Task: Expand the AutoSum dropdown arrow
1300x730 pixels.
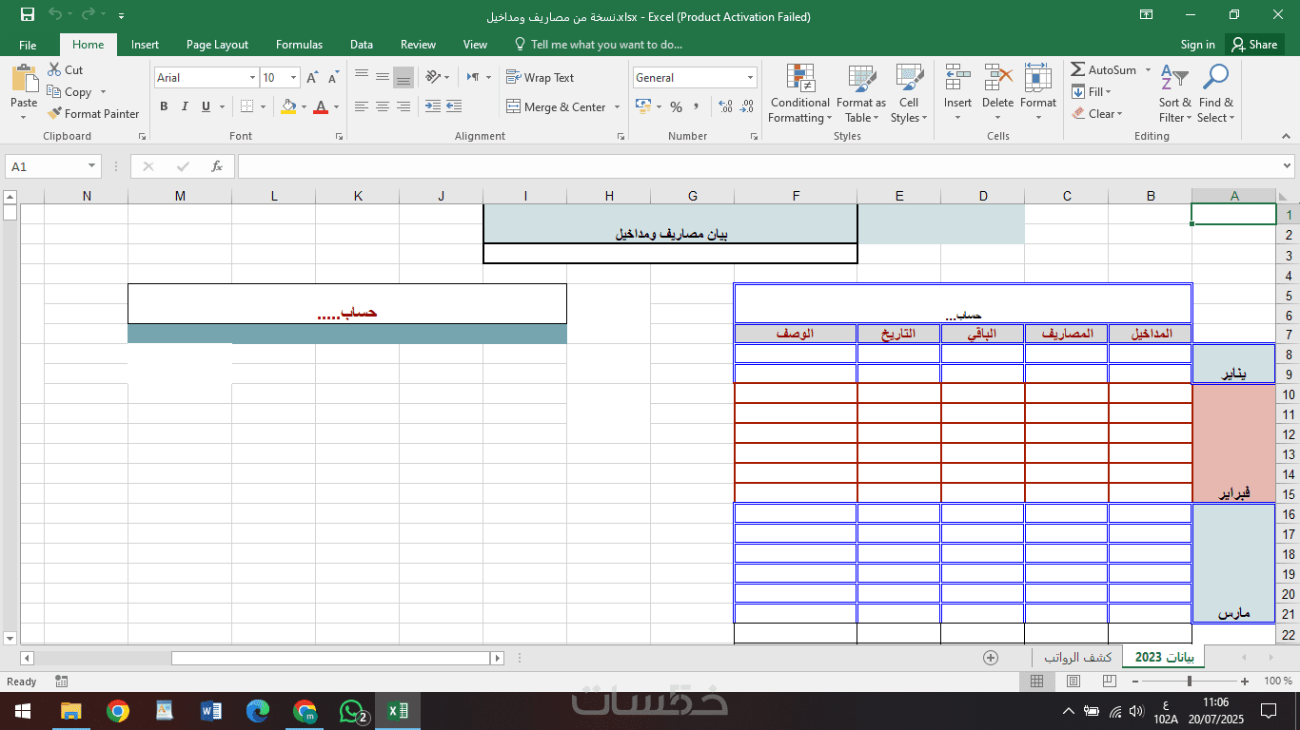Action: 1148,70
